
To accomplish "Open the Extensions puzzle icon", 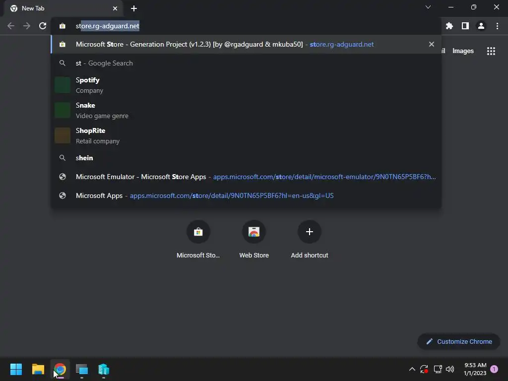I will coord(449,26).
